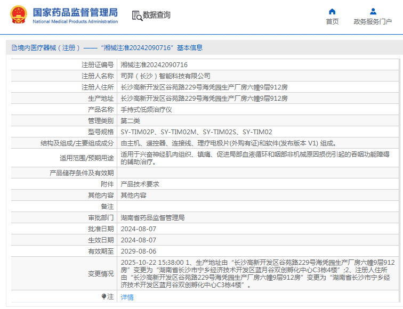Click the 数据查询 magnifier document icon
Image resolution: width=403 pixels, height=309 pixels.
[x=136, y=16]
